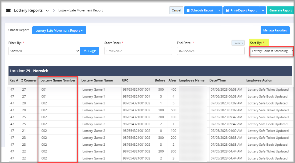The width and height of the screenshot is (295, 163).
Task: Click the calendar icon on Schedule Report
Action: point(188,10)
